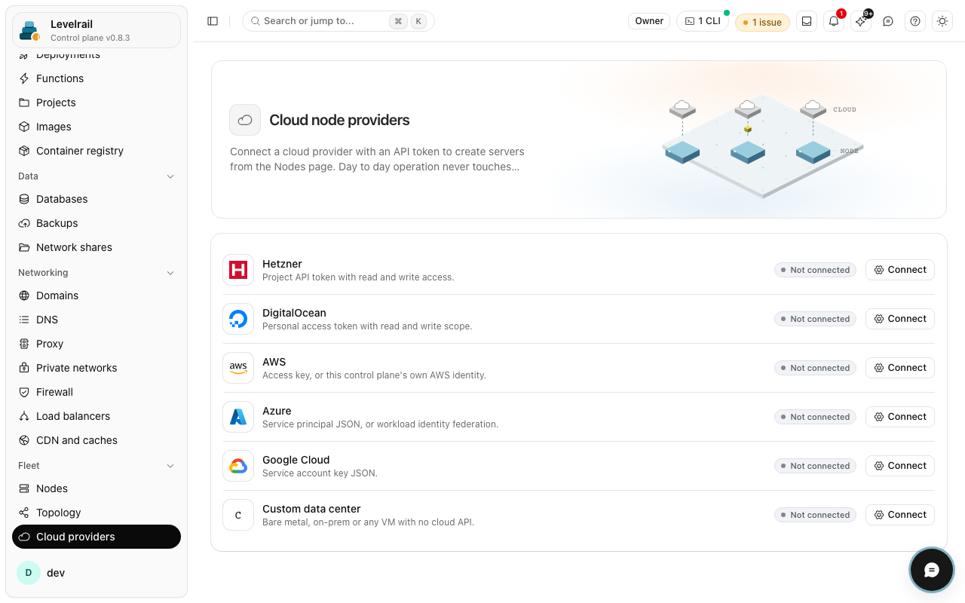Go to Backups page

pyautogui.click(x=96, y=223)
